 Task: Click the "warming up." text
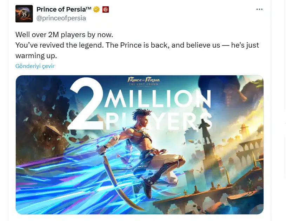[36, 56]
